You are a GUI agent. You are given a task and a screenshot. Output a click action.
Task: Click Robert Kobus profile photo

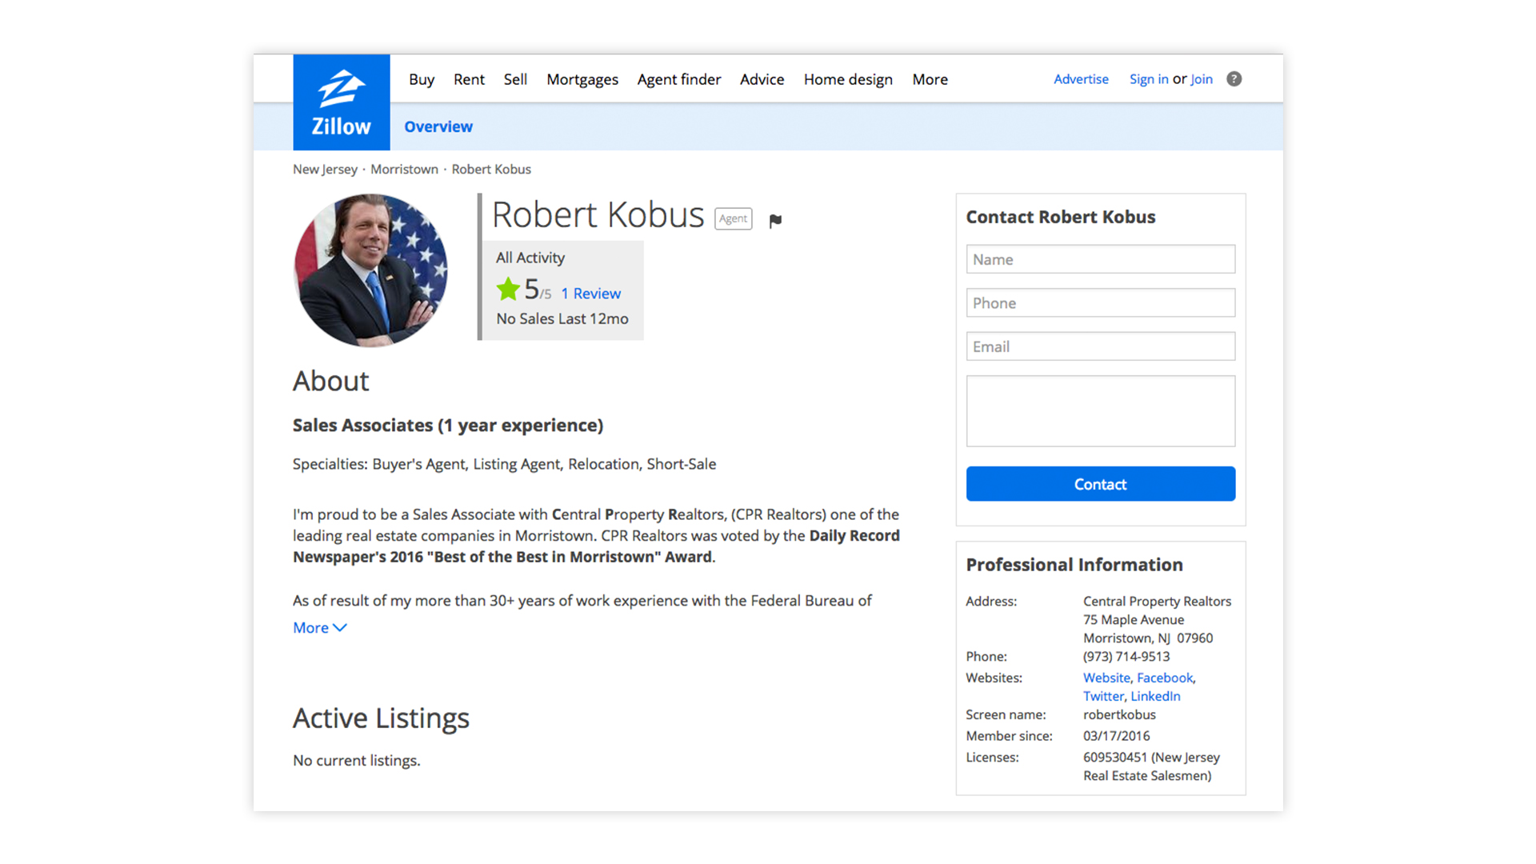coord(370,270)
